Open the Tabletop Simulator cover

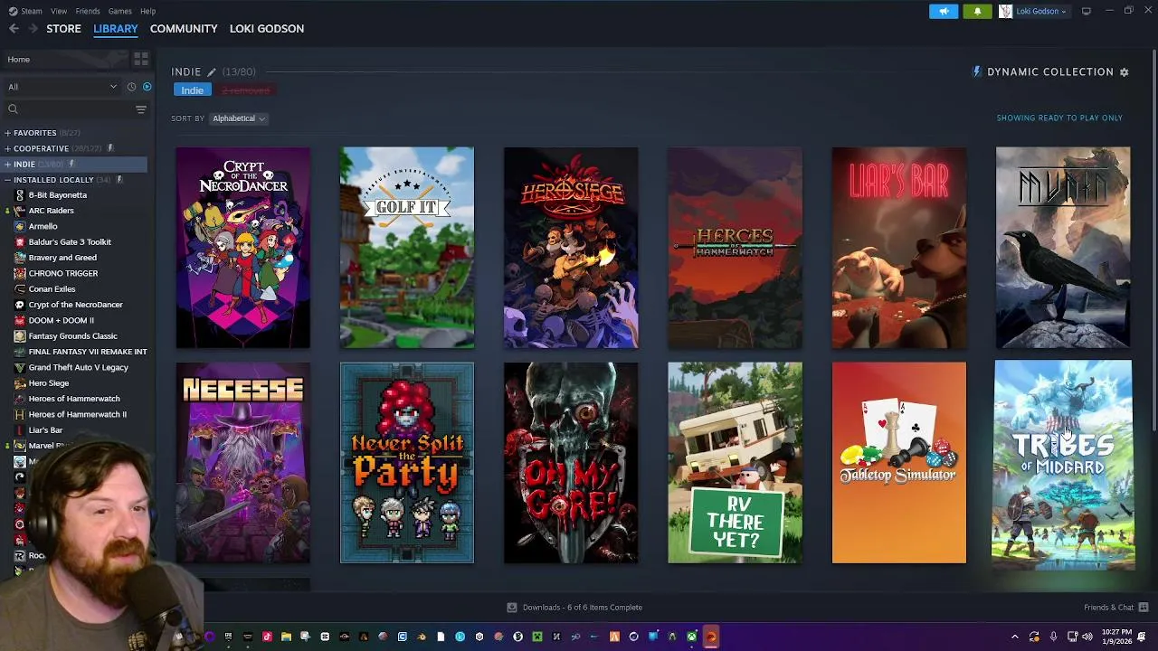[x=898, y=463]
